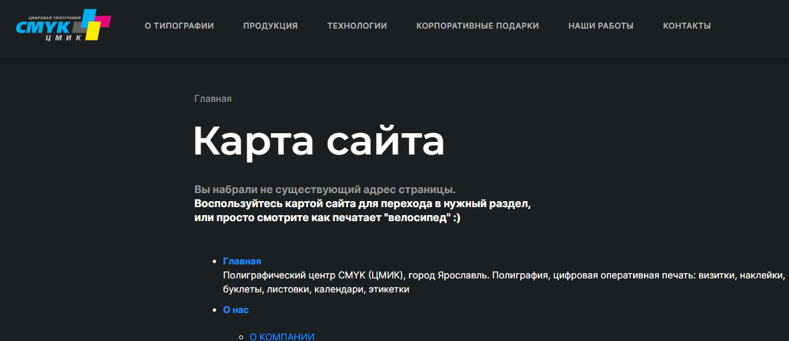Open the ПРОДУКЦИЯ menu item
Screen dimensions: 789x341
[x=271, y=26]
